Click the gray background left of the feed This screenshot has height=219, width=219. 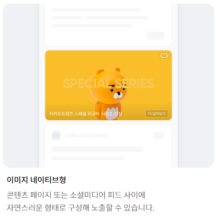click(21, 86)
